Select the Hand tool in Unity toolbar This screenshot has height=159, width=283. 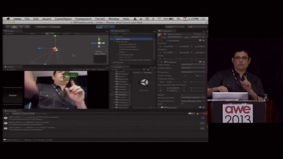(x=8, y=27)
